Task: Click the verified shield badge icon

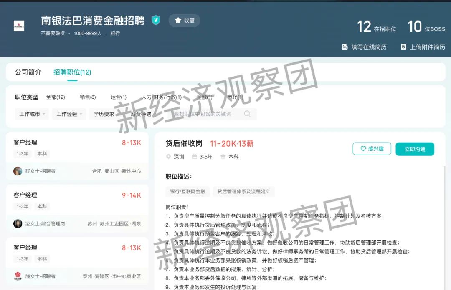Action: [x=156, y=20]
